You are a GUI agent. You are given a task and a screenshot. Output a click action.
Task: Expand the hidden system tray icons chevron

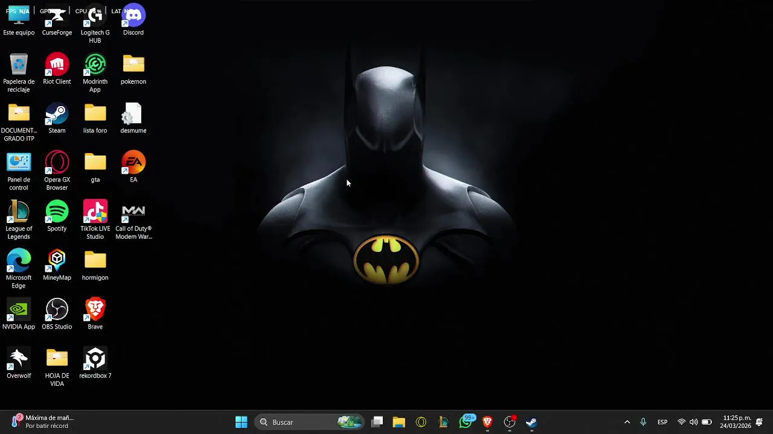point(627,422)
